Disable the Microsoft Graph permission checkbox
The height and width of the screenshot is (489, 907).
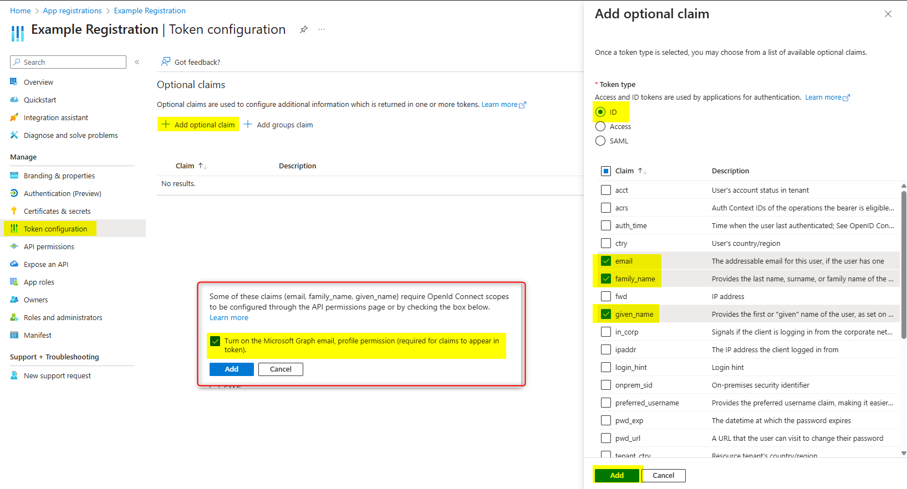pyautogui.click(x=215, y=341)
